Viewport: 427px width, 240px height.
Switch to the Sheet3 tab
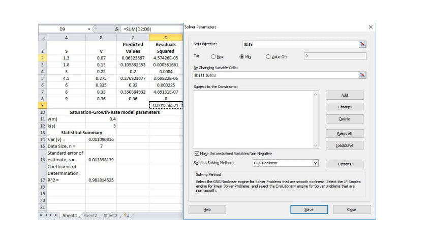pos(110,216)
